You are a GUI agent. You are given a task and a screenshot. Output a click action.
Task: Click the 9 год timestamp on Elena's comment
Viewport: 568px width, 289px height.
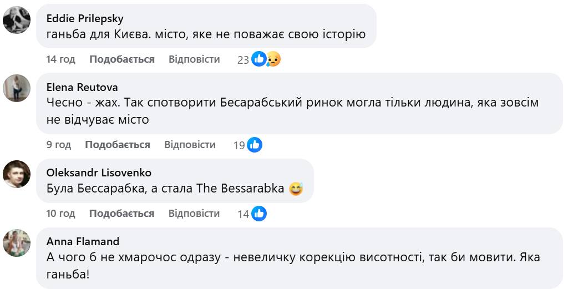coord(59,145)
